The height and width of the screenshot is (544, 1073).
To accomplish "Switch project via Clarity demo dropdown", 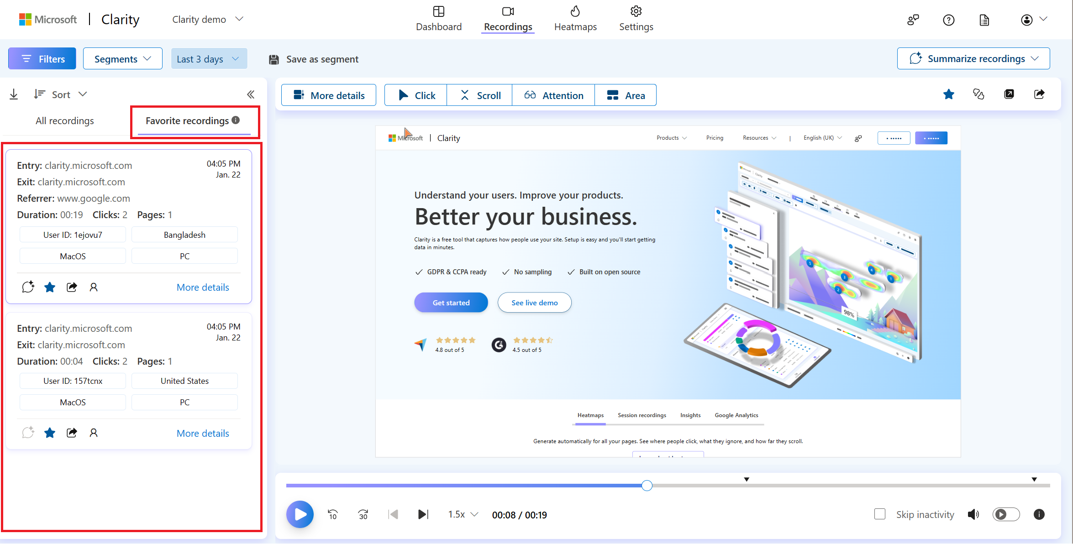I will click(x=208, y=19).
